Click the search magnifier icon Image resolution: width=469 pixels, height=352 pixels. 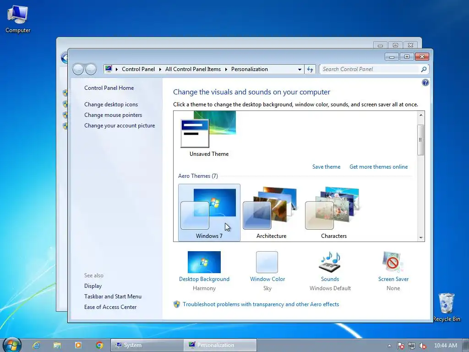coord(424,70)
